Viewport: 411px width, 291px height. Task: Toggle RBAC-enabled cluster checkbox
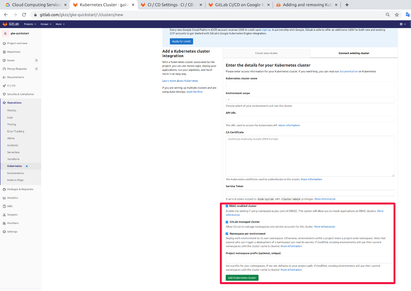227,206
